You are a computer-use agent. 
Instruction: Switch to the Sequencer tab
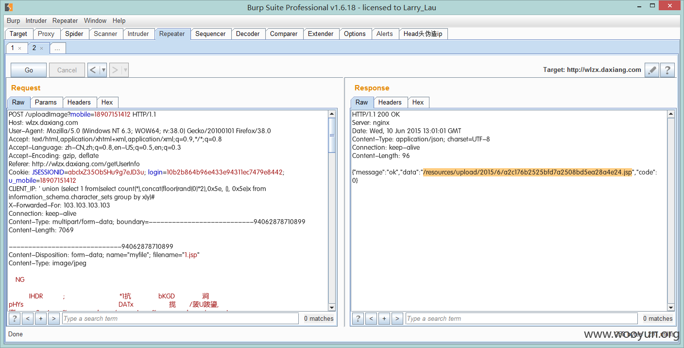click(x=210, y=34)
